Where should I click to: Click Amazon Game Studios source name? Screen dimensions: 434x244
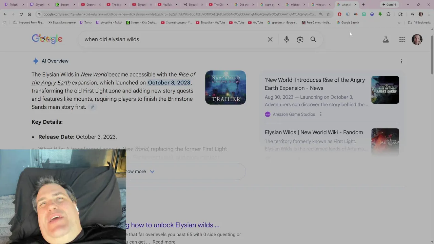coord(294,114)
